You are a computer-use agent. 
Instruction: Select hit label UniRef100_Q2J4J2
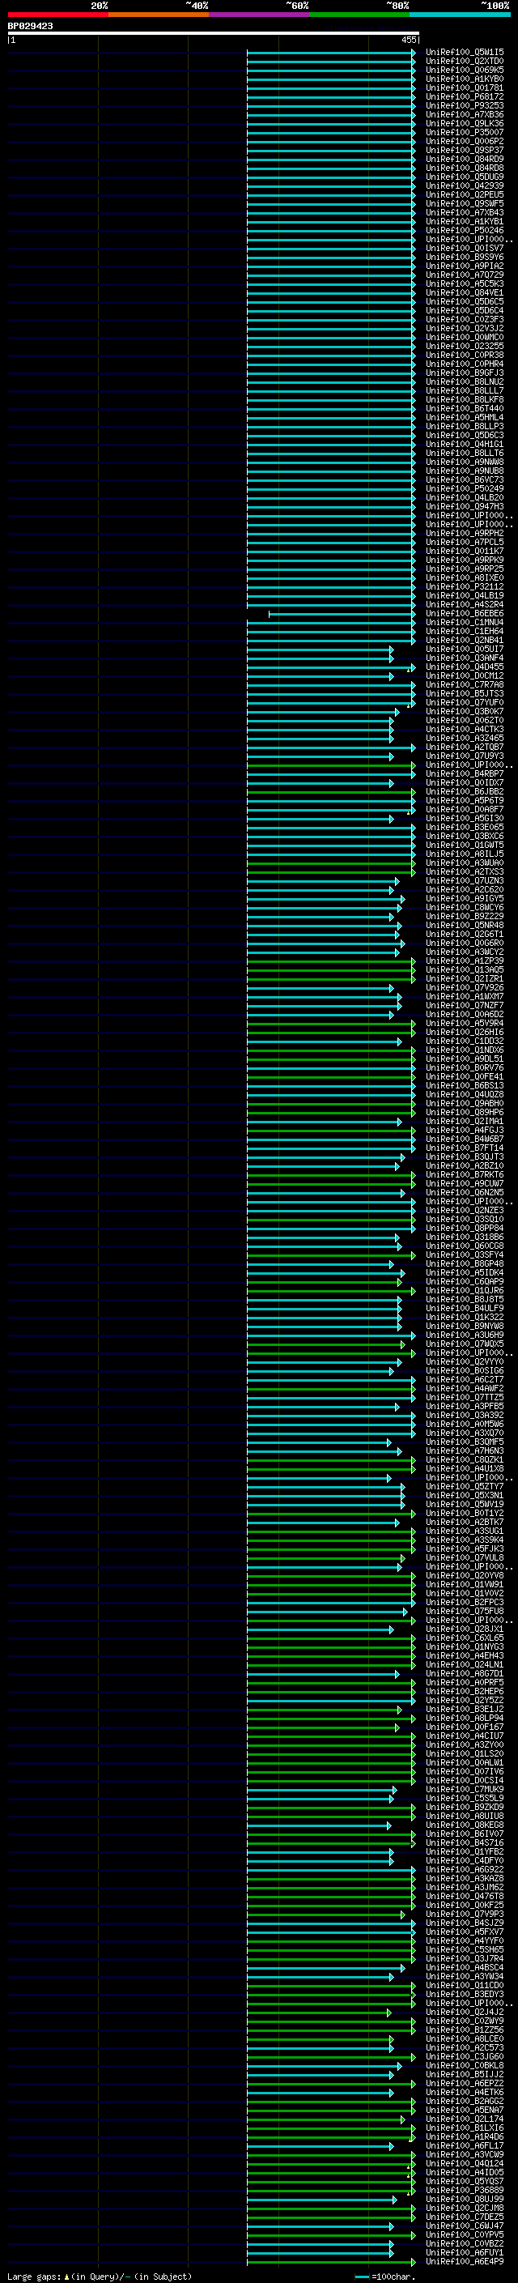click(x=465, y=2012)
